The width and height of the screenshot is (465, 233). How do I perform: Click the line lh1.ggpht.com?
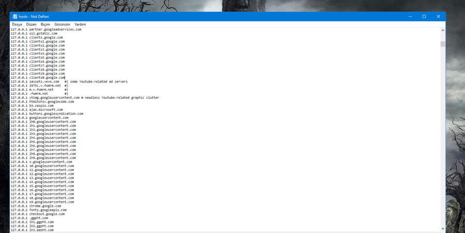point(33,222)
